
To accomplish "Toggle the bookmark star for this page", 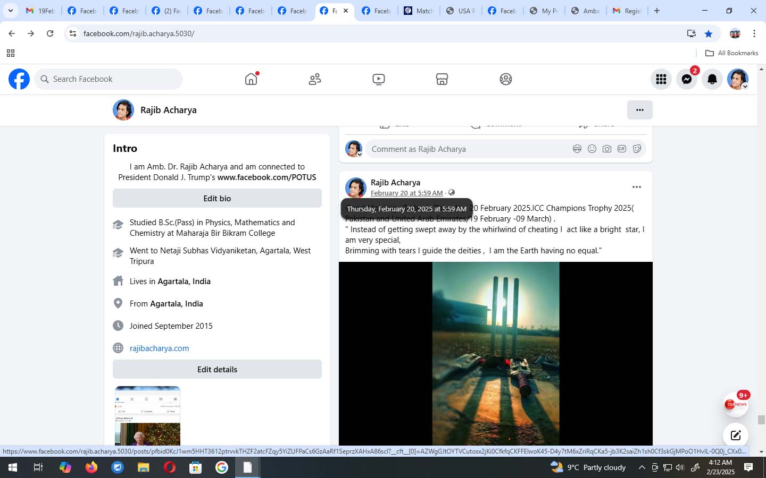I will click(709, 33).
